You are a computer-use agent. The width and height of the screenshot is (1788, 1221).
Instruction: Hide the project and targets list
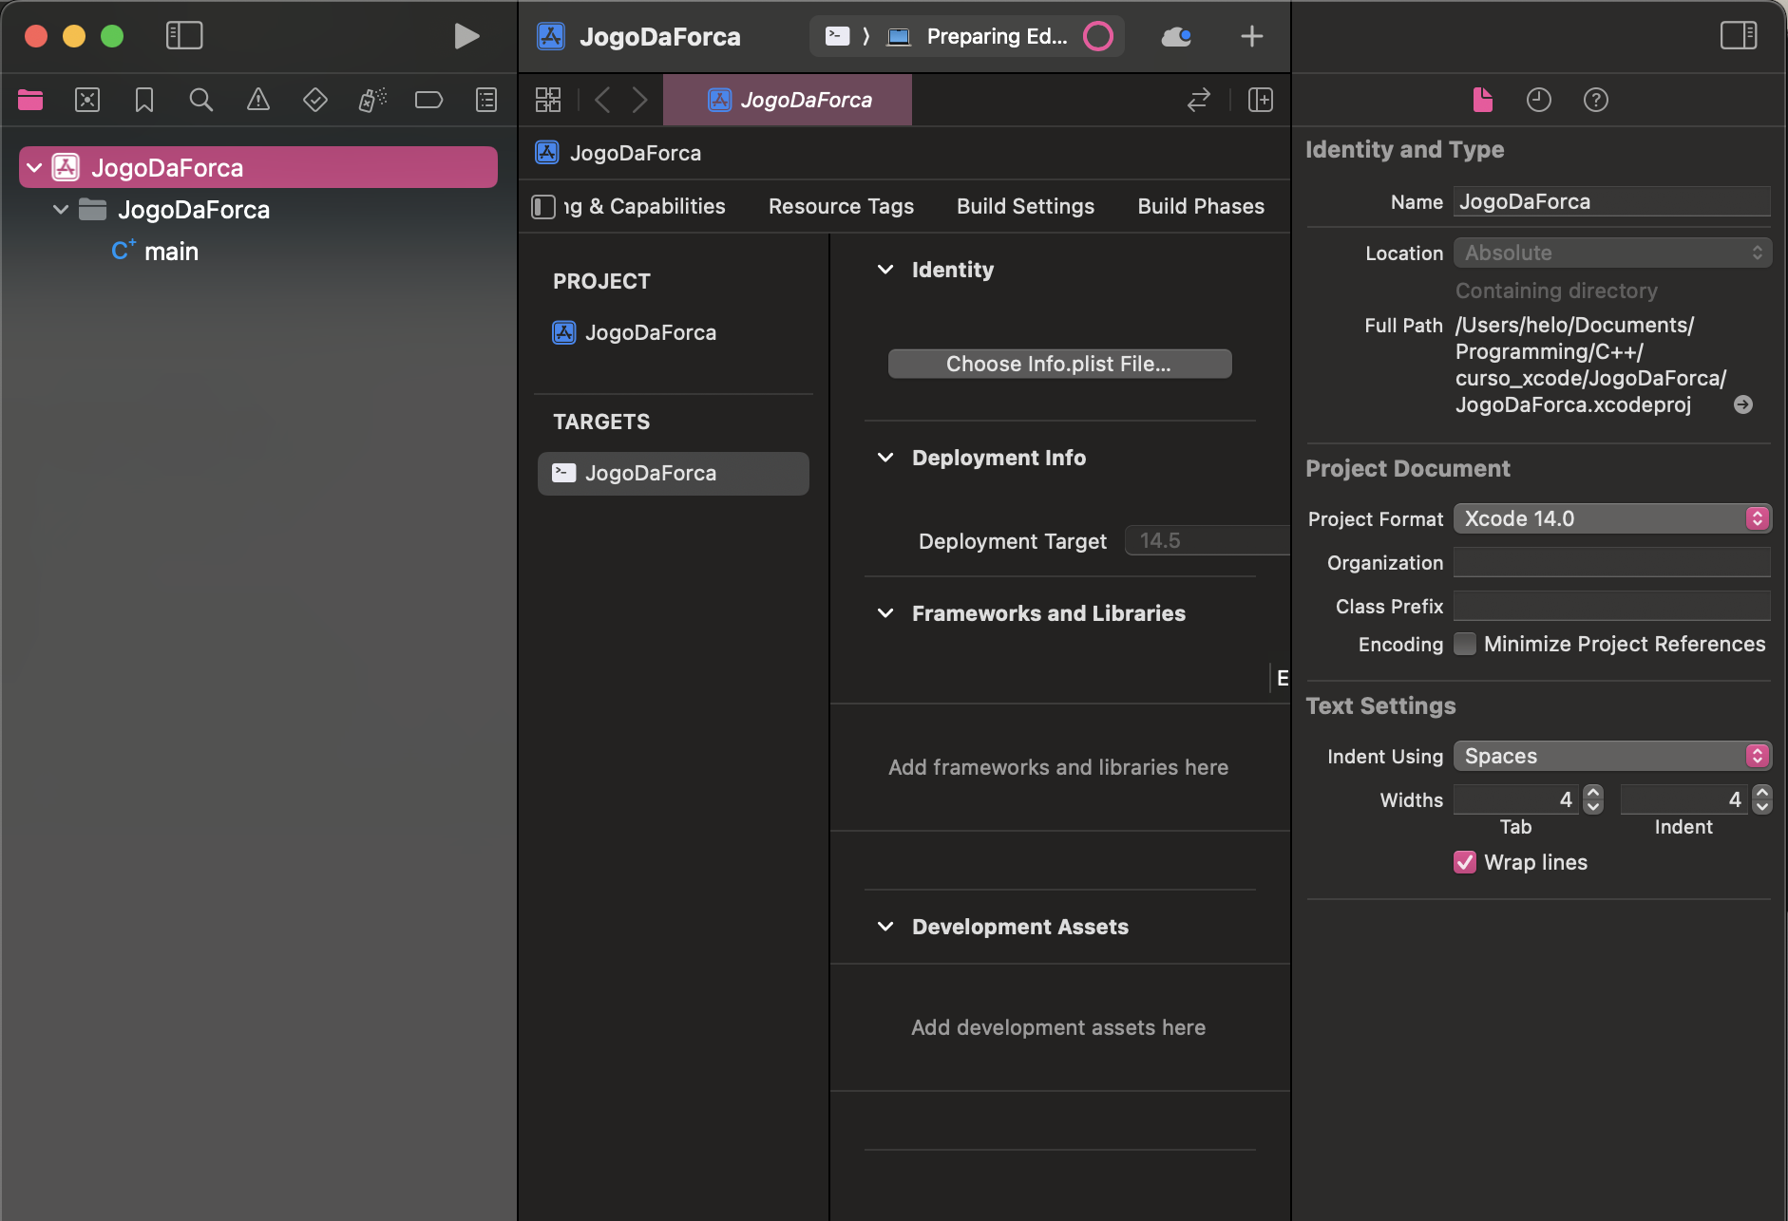[x=543, y=207]
